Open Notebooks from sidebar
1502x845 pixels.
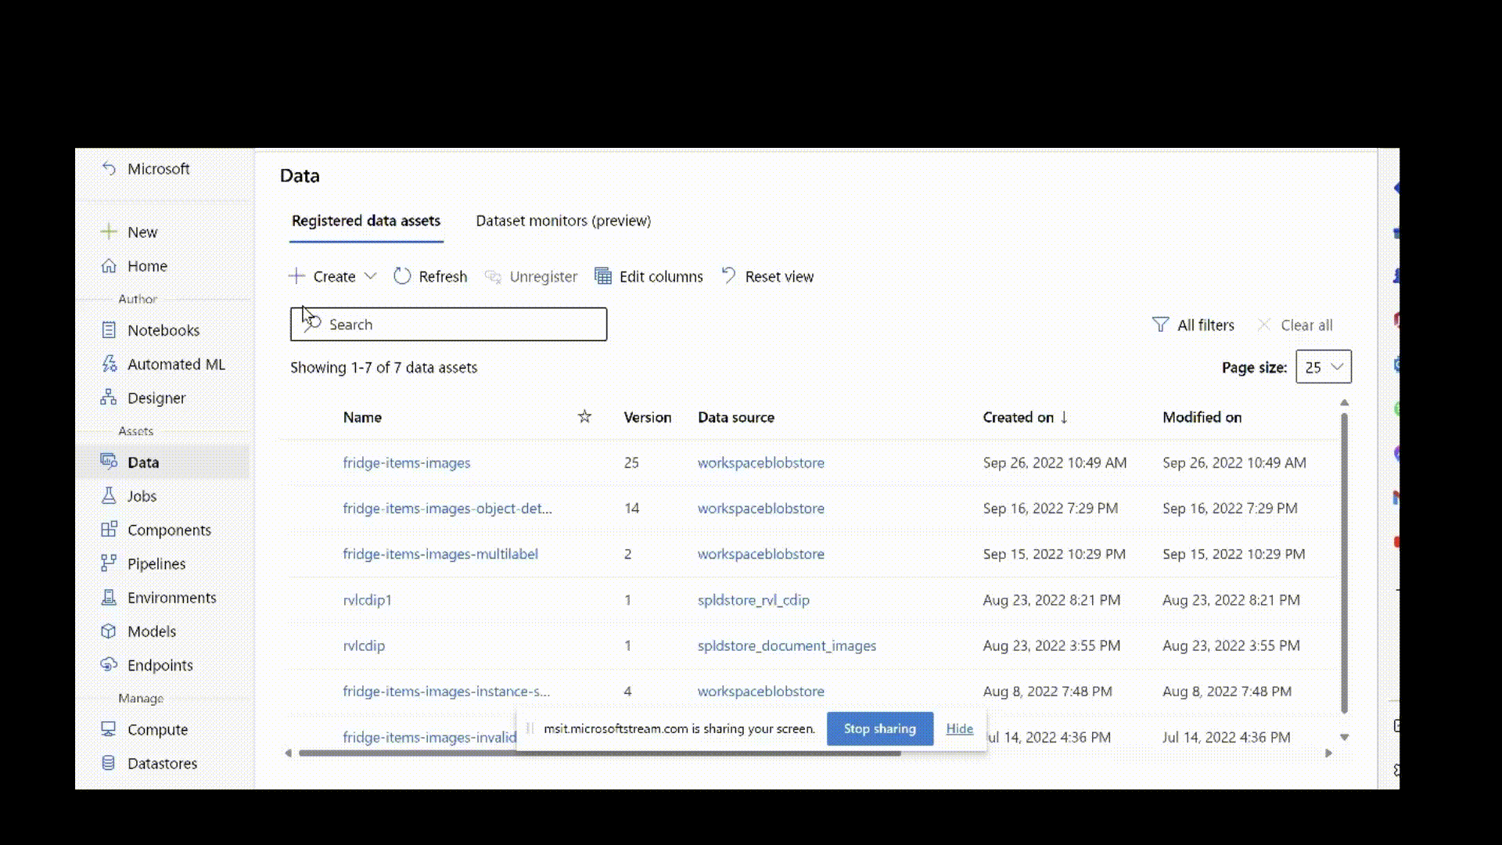(x=163, y=330)
